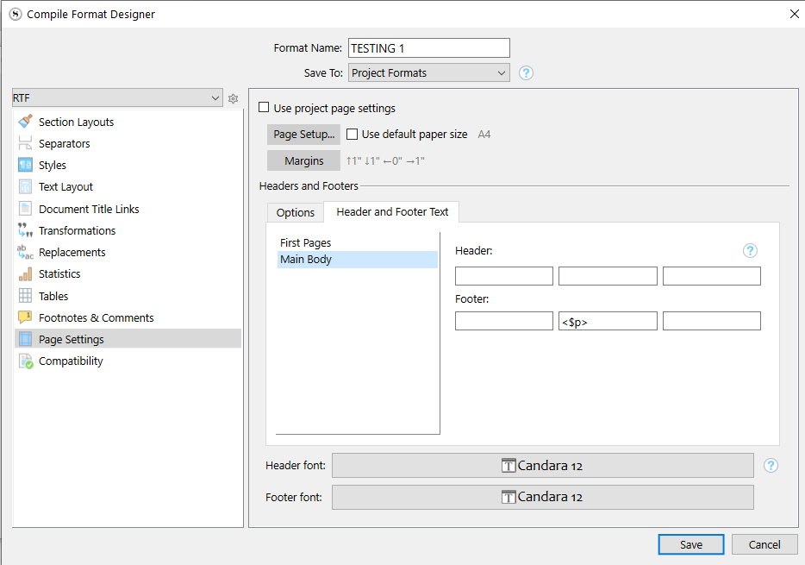Select the Header and Footer Text tab
This screenshot has height=565, width=805.
coord(392,212)
